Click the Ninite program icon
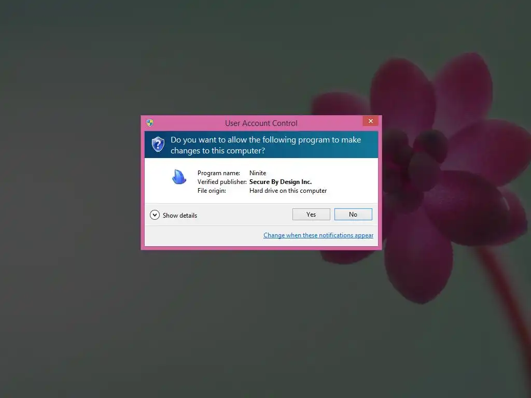The width and height of the screenshot is (531, 398). click(x=179, y=177)
